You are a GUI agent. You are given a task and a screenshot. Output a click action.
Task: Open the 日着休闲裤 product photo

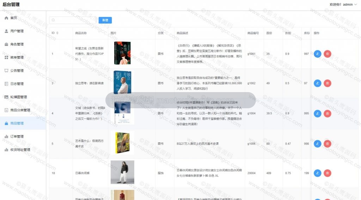pyautogui.click(x=122, y=172)
